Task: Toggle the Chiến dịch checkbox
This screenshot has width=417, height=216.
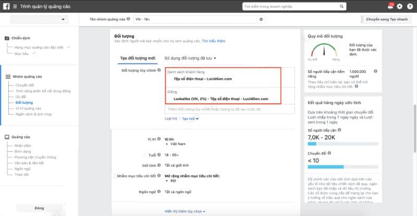Action: (x=7, y=38)
